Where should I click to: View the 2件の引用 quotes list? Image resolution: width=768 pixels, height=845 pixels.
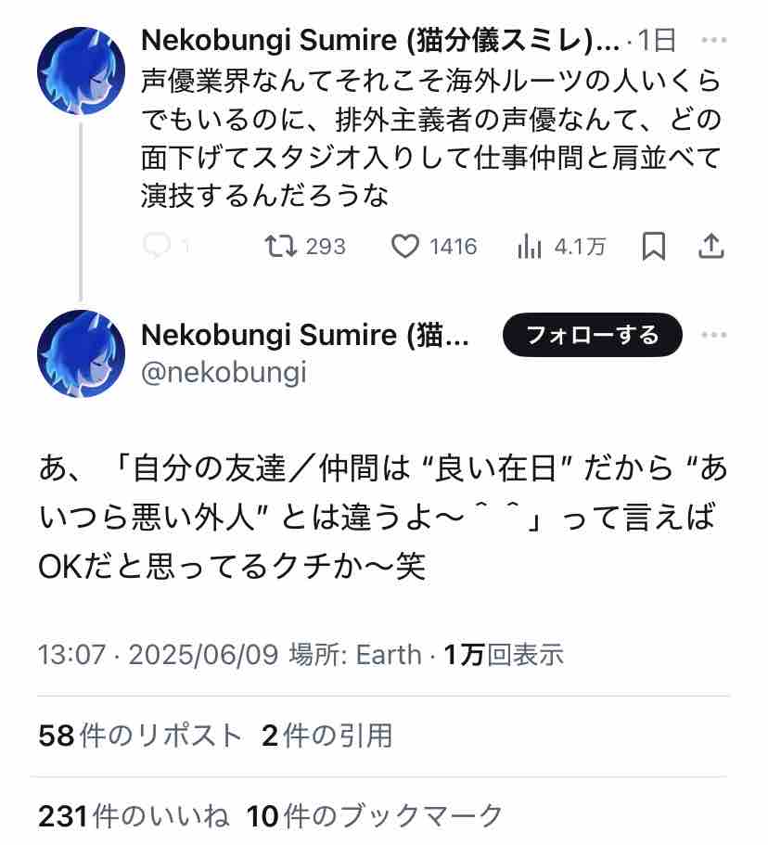(326, 736)
